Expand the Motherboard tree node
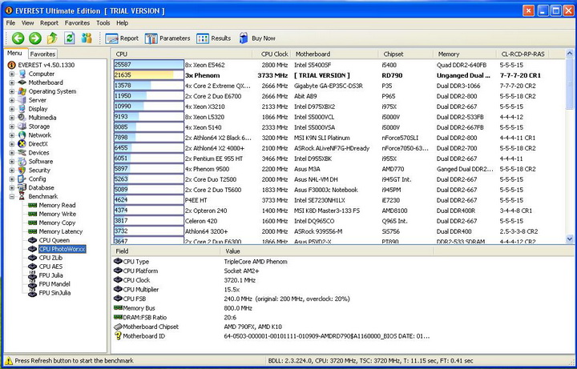Viewport: 577px width, 369px height. coord(12,82)
